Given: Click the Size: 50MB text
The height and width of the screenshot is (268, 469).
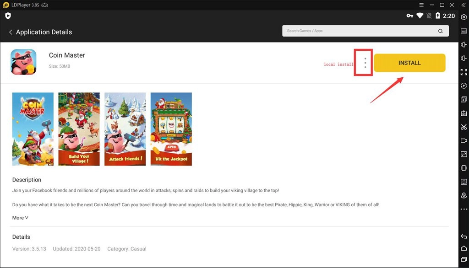Looking at the screenshot, I should (x=60, y=66).
